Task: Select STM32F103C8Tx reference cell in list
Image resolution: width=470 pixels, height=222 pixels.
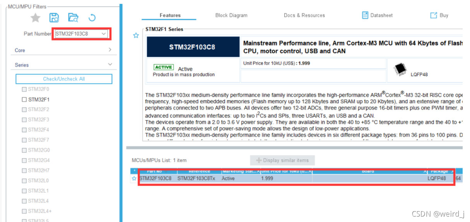Action: coord(196,179)
